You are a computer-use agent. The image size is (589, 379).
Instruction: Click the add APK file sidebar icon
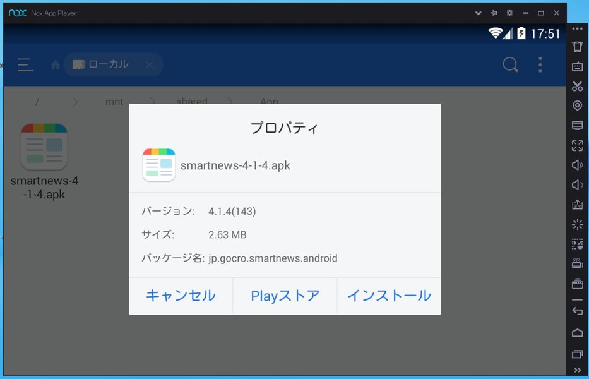point(578,204)
